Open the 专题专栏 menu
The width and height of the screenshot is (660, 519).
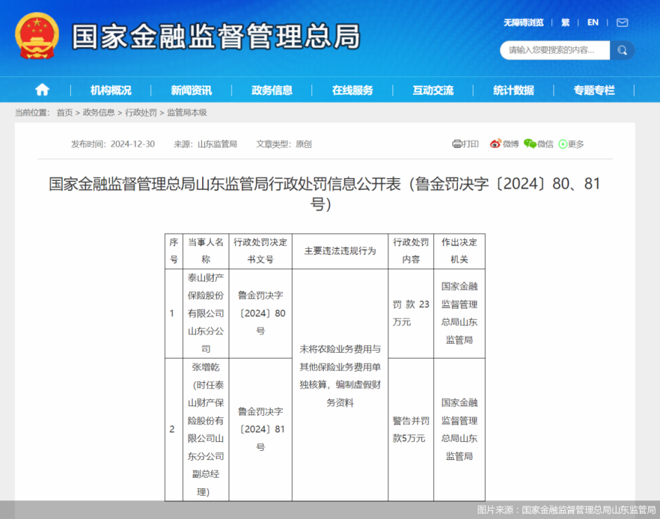[x=594, y=90]
